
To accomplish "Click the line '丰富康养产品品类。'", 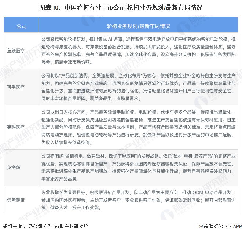I will (60, 179).
